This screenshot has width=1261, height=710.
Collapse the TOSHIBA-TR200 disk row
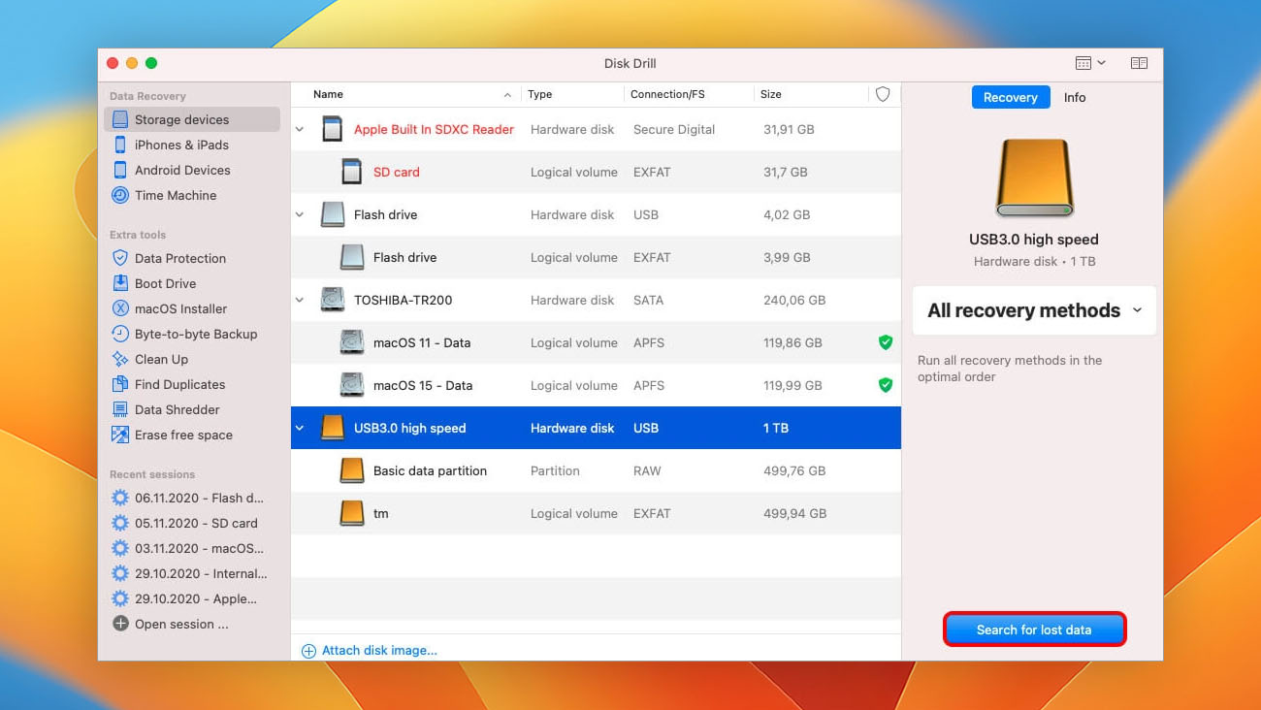pyautogui.click(x=300, y=300)
